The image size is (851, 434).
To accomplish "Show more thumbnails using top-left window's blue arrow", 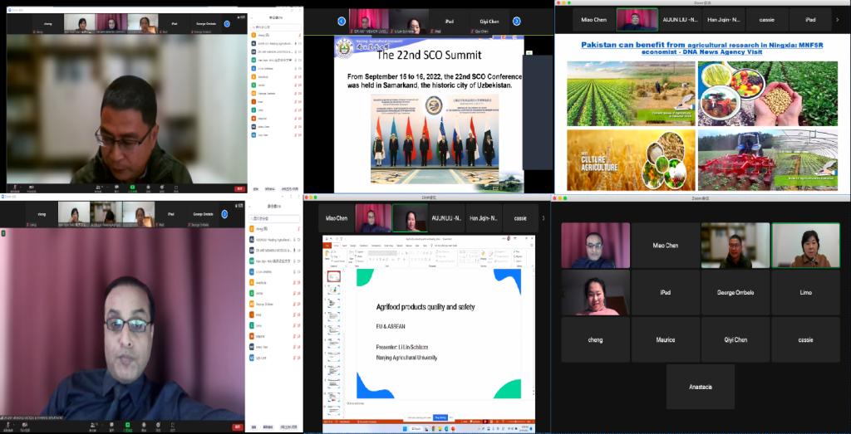I will 227,23.
